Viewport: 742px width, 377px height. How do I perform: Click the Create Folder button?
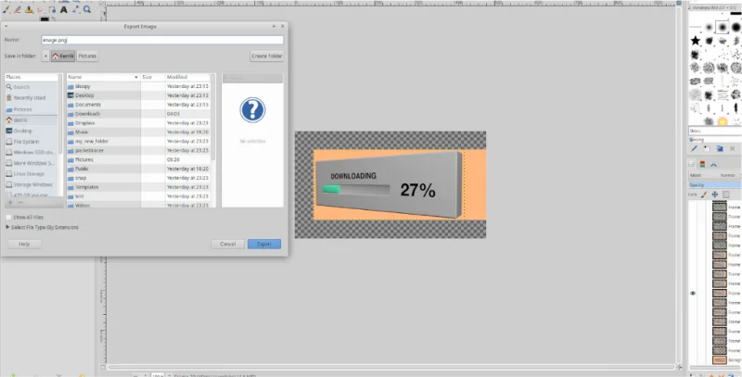(267, 57)
